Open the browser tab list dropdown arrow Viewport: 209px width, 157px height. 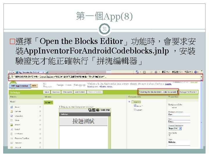[x=14, y=72]
